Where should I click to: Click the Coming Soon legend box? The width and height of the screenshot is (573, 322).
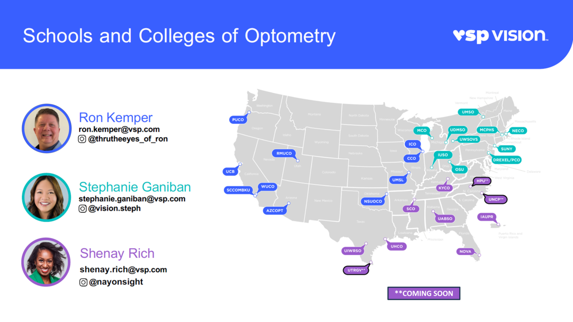[424, 294]
